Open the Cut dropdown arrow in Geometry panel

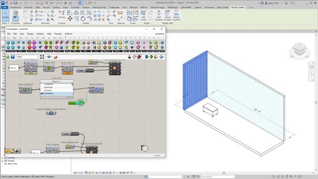click(x=43, y=15)
